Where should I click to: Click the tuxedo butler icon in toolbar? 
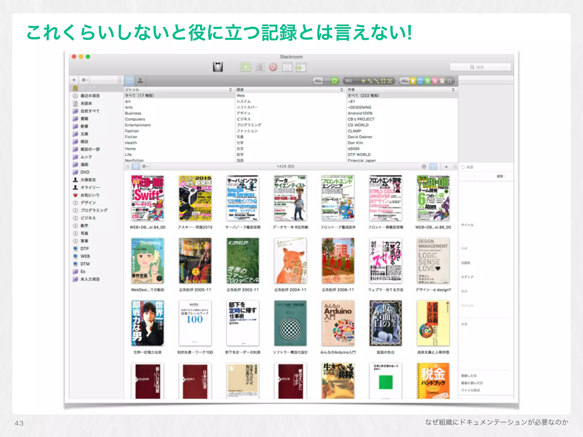point(218,67)
